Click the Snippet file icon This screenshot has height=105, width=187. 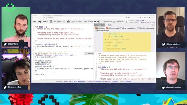coord(51,22)
